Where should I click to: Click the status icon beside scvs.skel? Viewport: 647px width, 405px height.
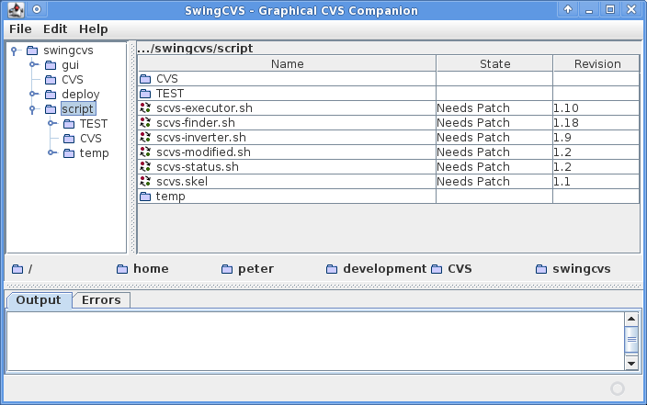(x=145, y=182)
